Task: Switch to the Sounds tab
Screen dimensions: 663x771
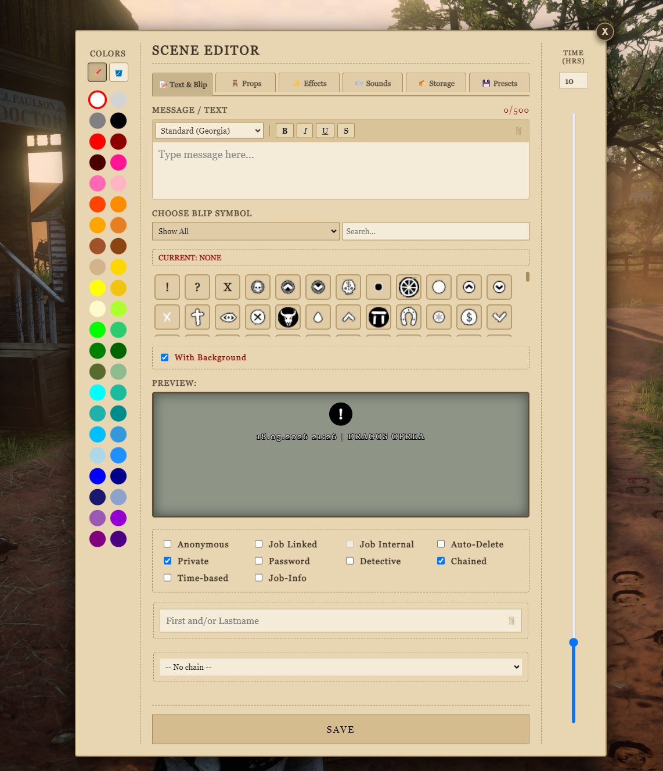Action: point(373,83)
